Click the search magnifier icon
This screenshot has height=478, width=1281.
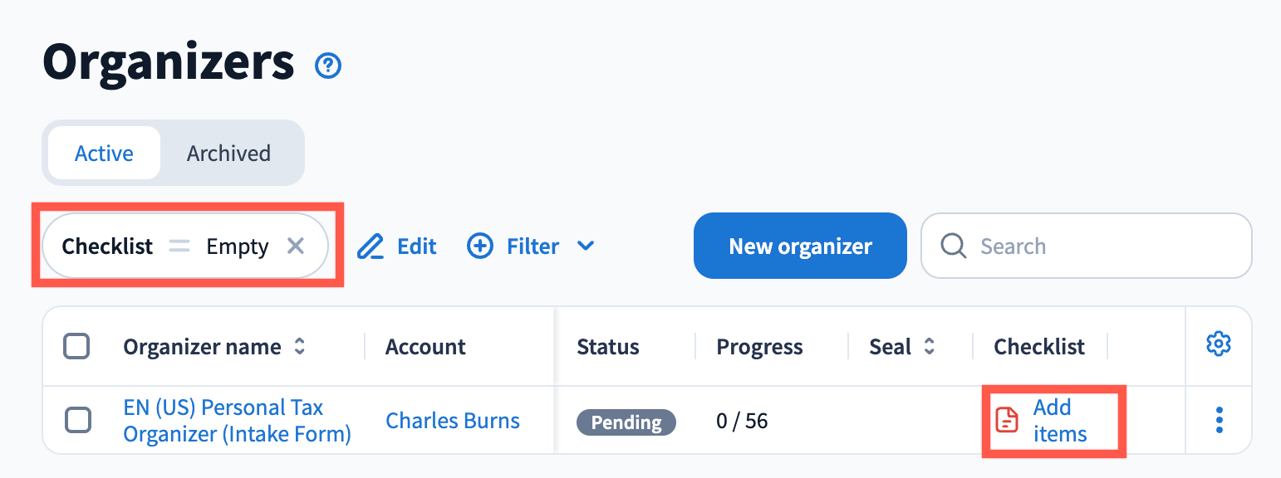[953, 246]
